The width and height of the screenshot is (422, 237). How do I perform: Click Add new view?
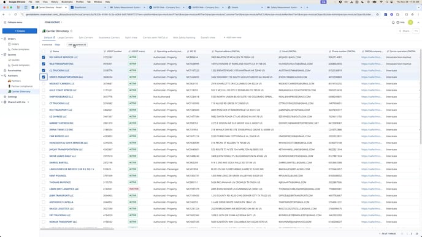point(232,37)
